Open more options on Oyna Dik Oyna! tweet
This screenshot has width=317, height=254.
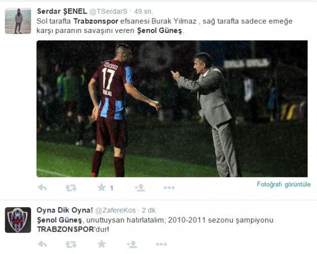click(162, 244)
